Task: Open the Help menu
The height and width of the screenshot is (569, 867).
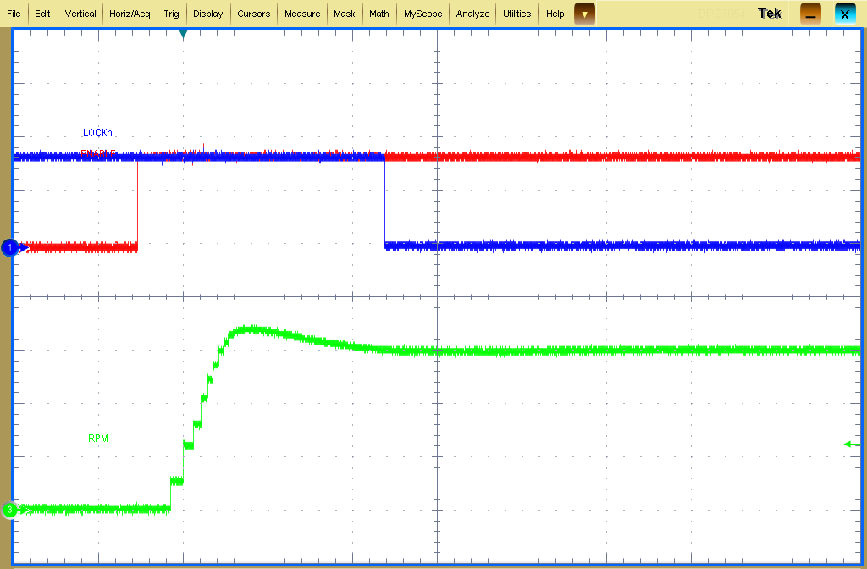Action: 555,13
